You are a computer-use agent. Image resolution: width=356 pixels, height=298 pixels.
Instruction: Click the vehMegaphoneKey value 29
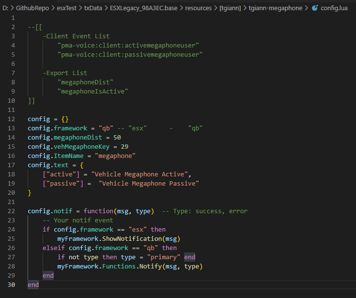(x=124, y=146)
